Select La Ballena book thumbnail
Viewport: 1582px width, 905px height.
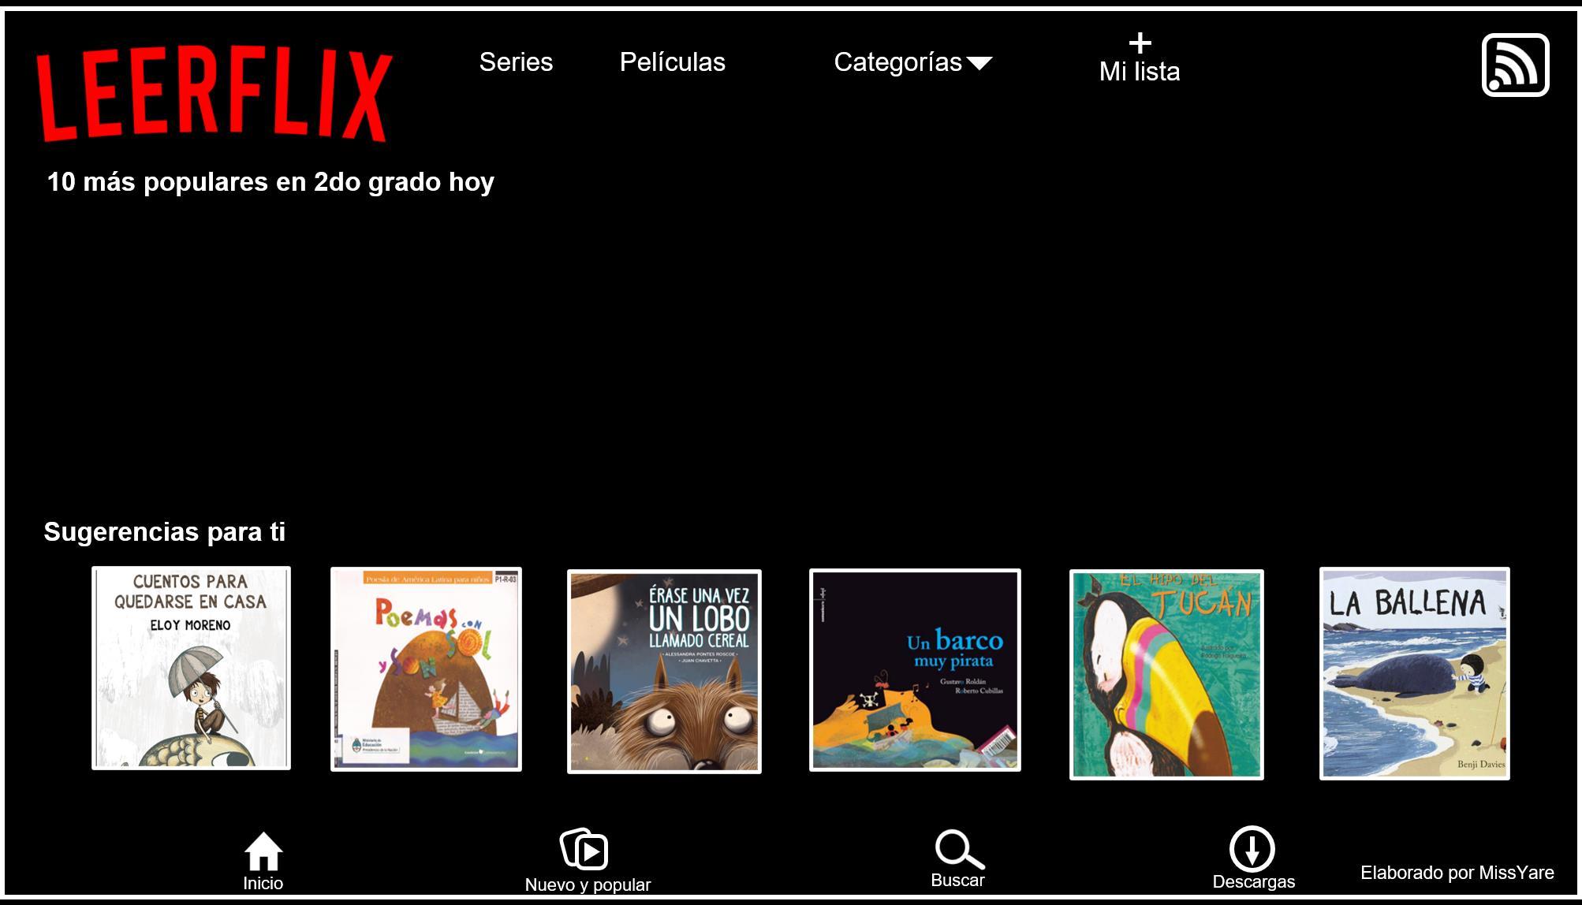tap(1415, 673)
